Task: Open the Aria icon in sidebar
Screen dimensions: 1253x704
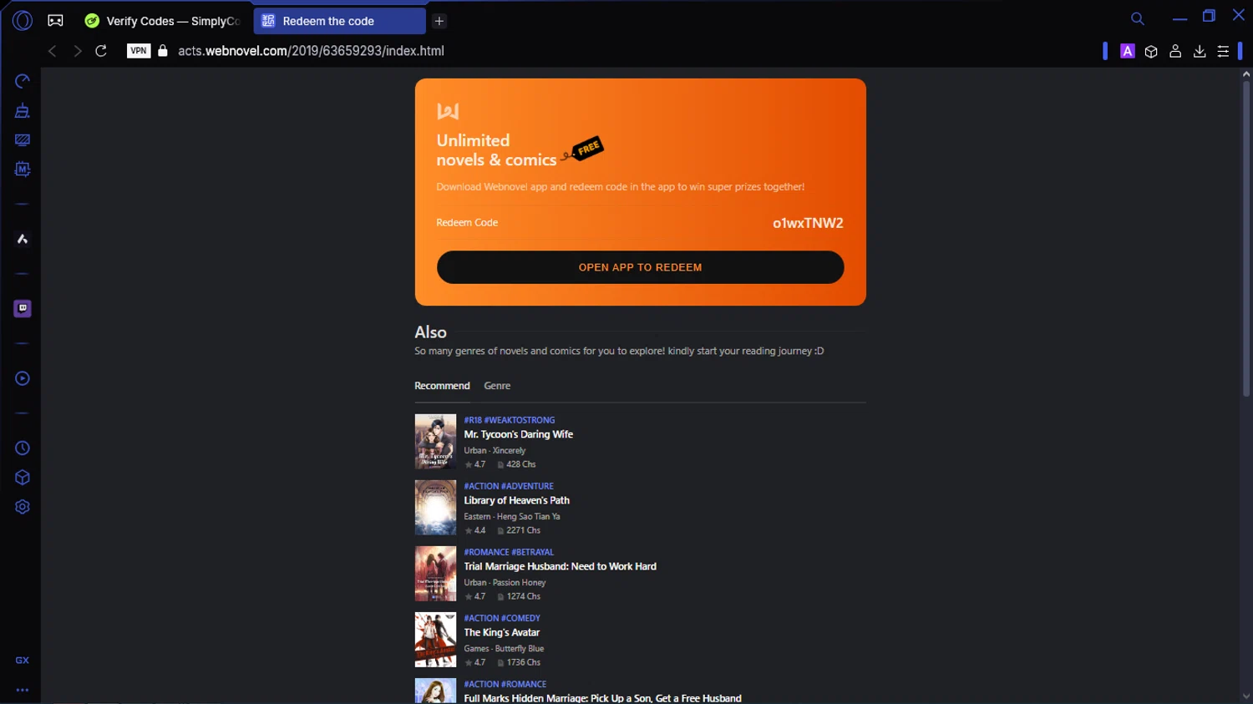Action: pos(23,239)
